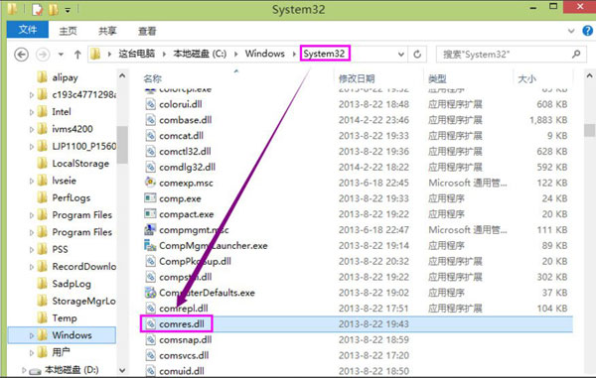Sort by the 大小 column header
This screenshot has width=596, height=378.
pos(526,78)
